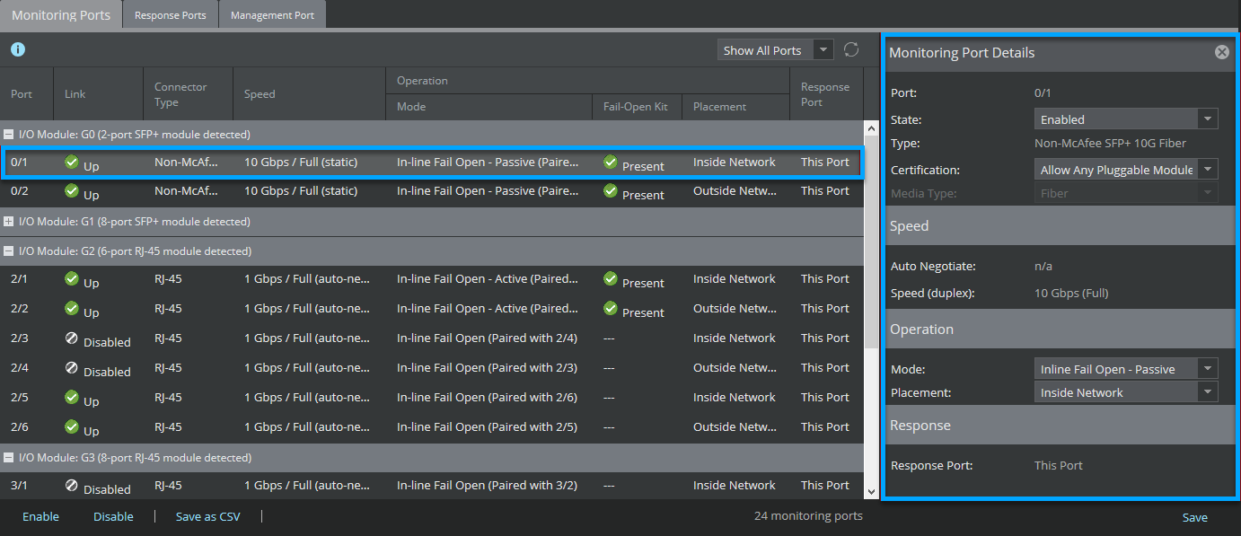Collapse I/O Module G2 group
This screenshot has width=1241, height=536.
pos(8,250)
